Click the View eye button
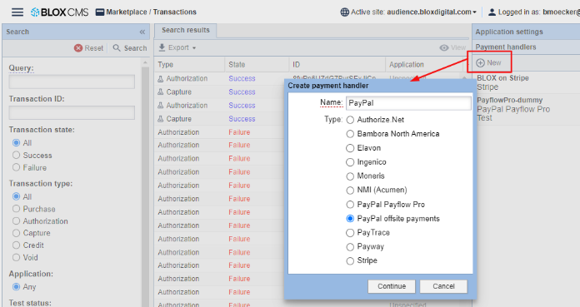 (452, 47)
